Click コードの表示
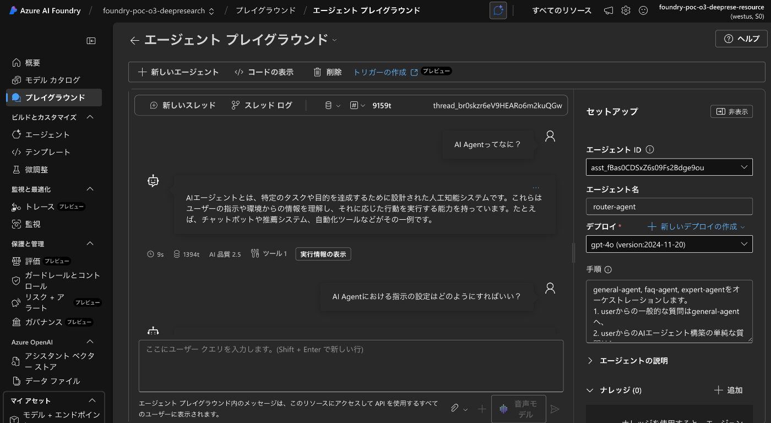The height and width of the screenshot is (423, 771). point(264,72)
